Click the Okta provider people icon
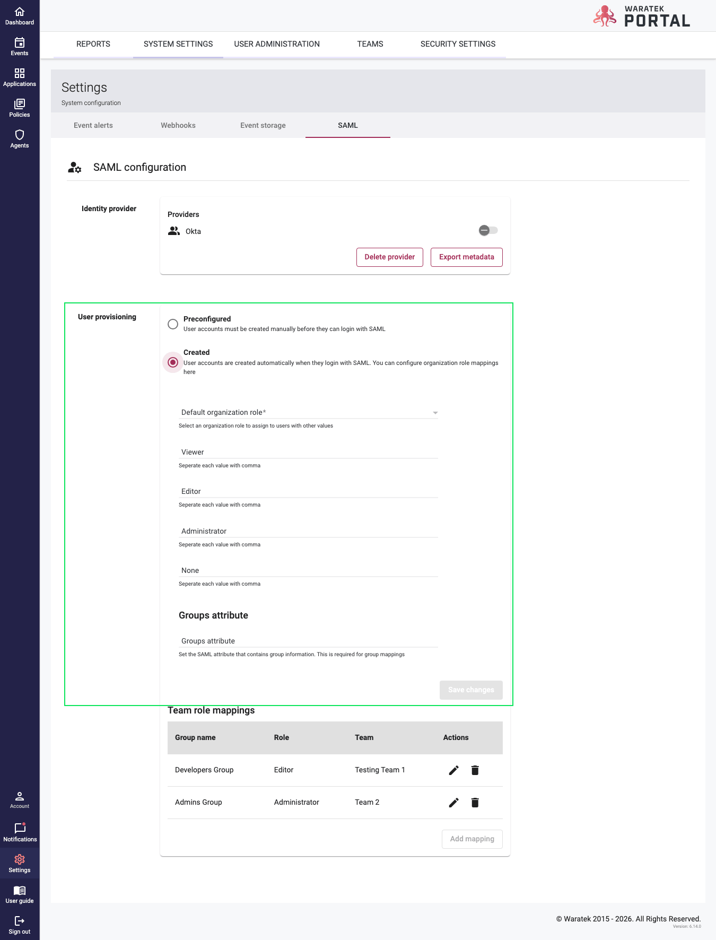716x940 pixels. click(174, 231)
